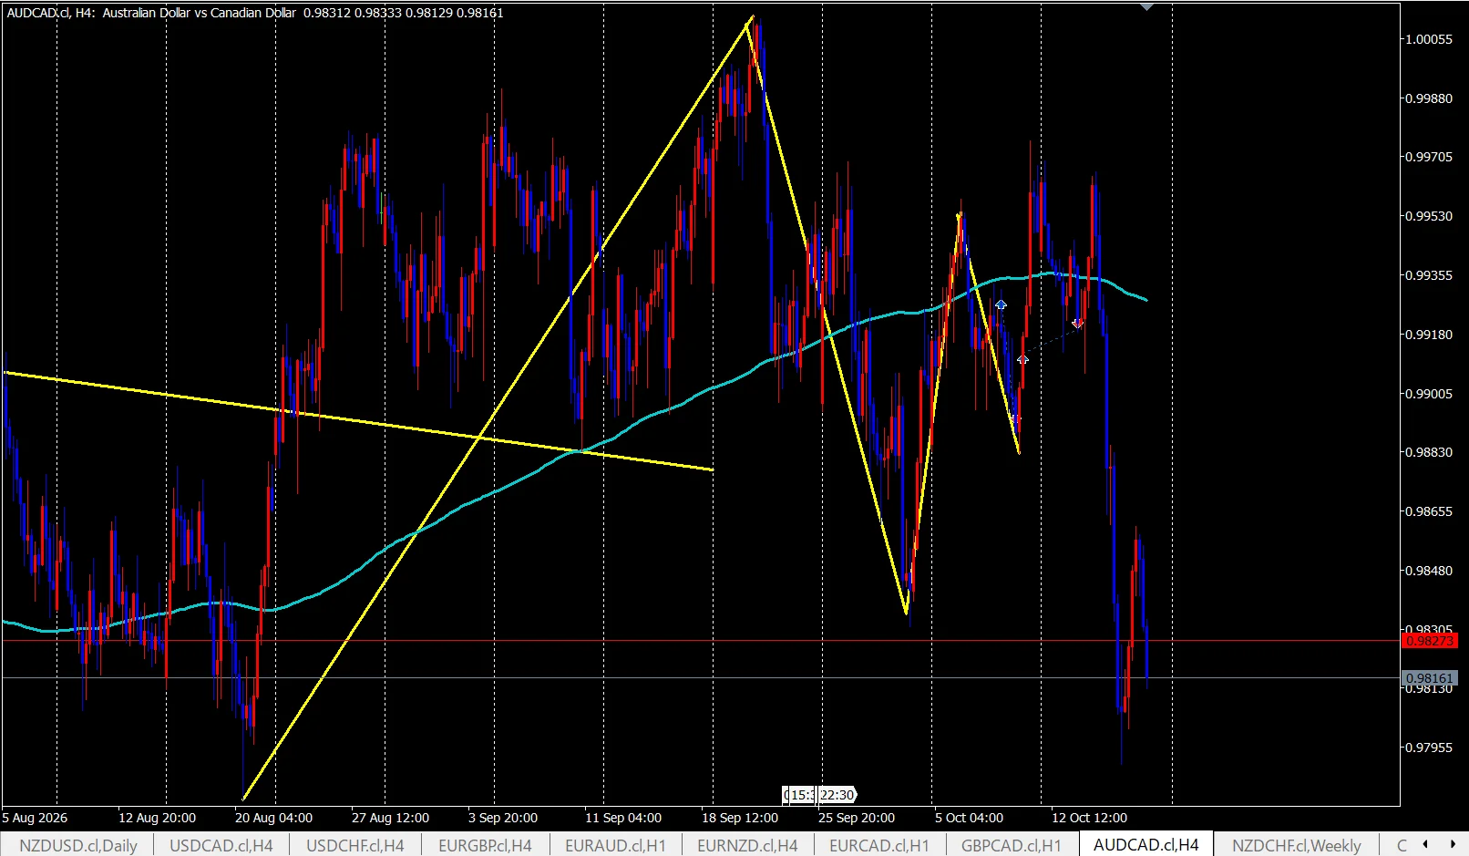Select the EURNZD.cl,H4 chart tab
The image size is (1469, 856).
pos(747,845)
